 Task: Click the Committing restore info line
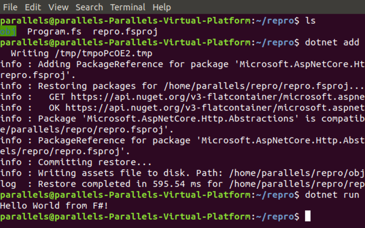click(x=76, y=162)
